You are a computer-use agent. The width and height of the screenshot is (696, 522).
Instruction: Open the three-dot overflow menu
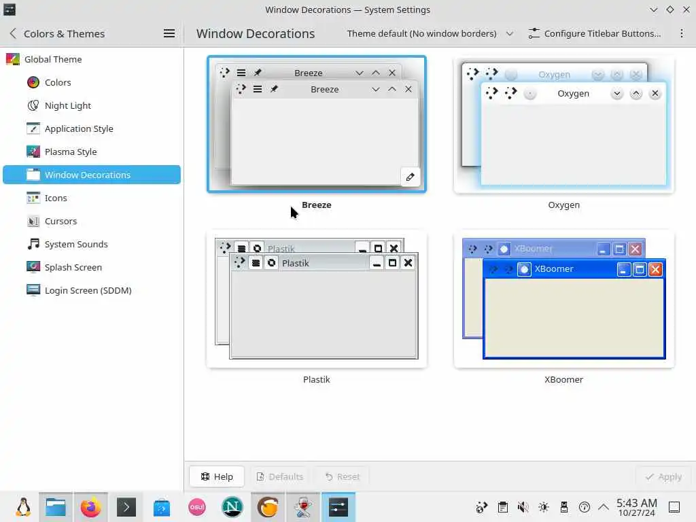682,33
